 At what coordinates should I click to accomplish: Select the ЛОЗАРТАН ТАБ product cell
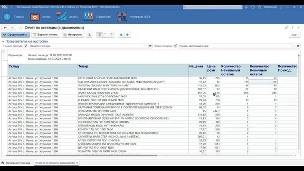click(133, 152)
